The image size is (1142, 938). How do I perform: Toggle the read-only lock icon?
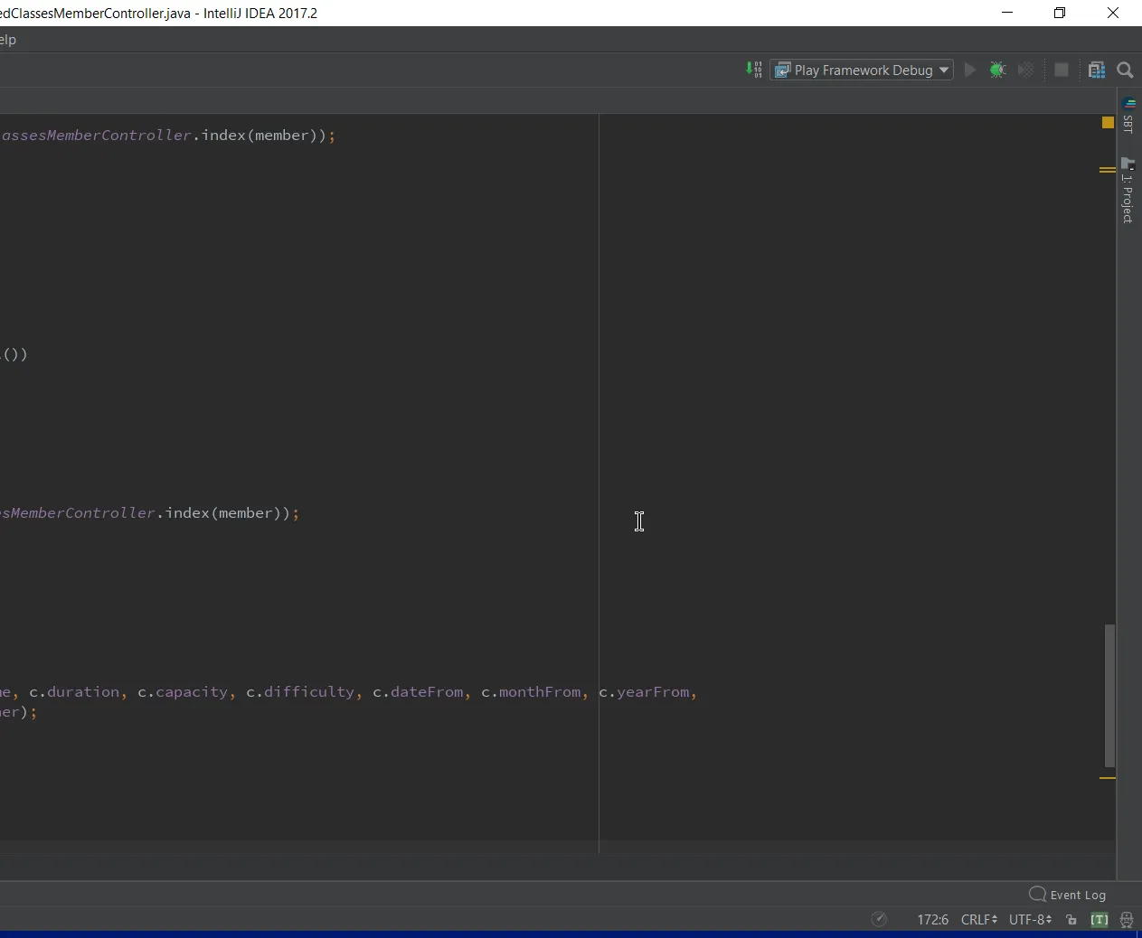pos(1071,920)
